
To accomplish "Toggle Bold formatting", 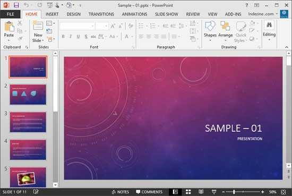I will pos(63,37).
